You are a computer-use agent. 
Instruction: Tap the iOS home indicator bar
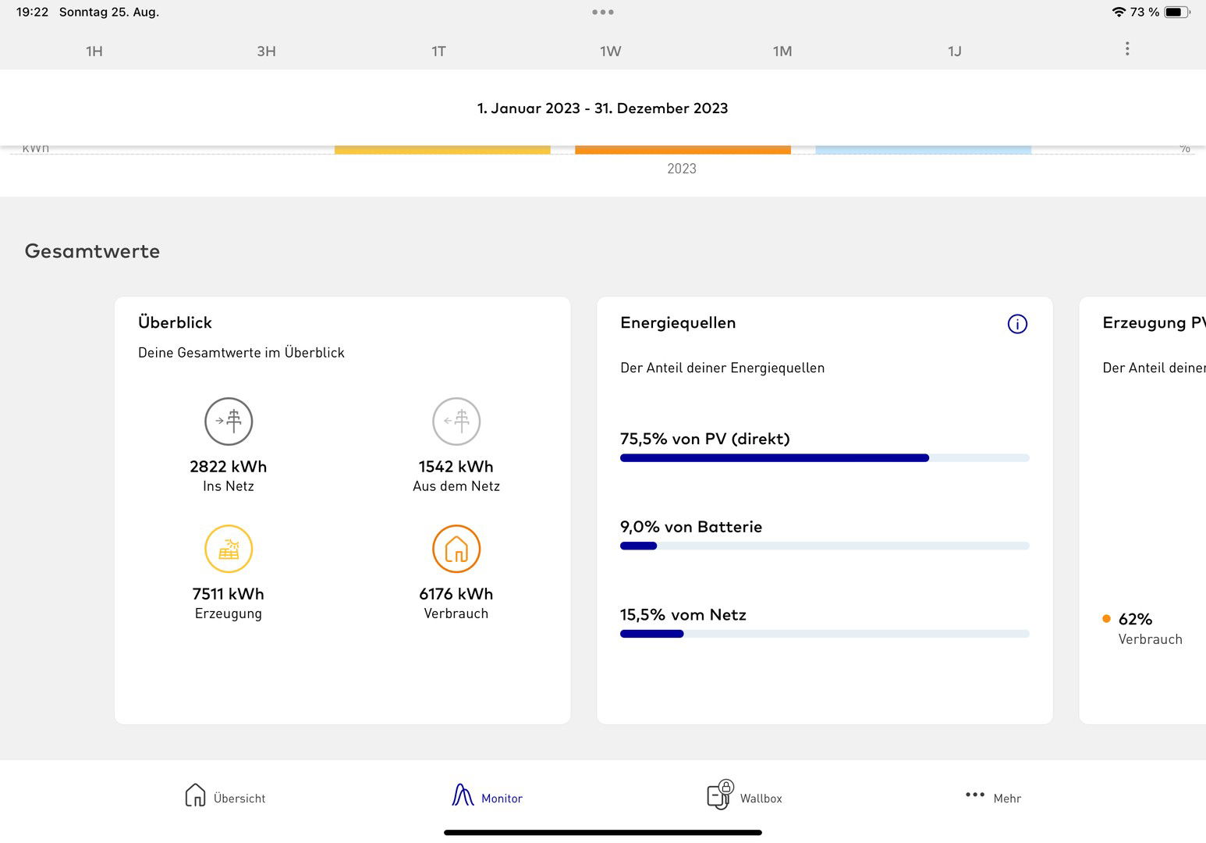pyautogui.click(x=603, y=833)
